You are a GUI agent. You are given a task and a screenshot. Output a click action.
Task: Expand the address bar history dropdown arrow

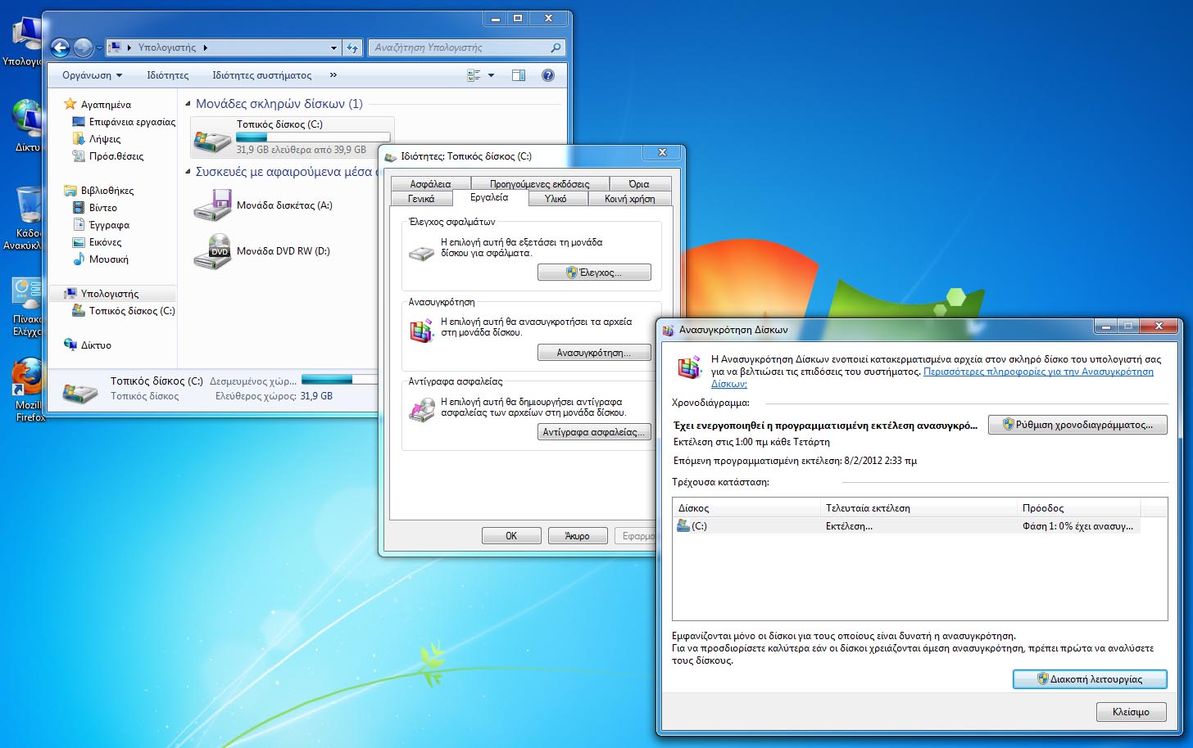click(x=333, y=48)
